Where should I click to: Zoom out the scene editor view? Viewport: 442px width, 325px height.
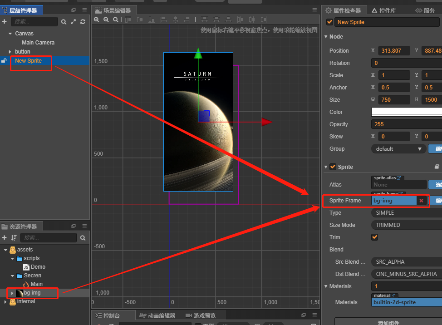106,20
